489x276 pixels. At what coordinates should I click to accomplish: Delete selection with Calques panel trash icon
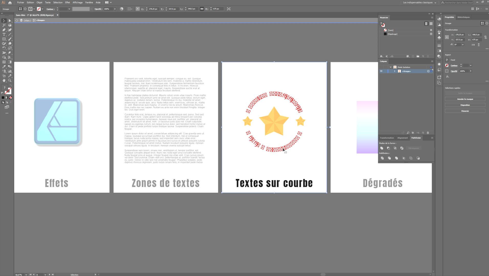point(428,133)
